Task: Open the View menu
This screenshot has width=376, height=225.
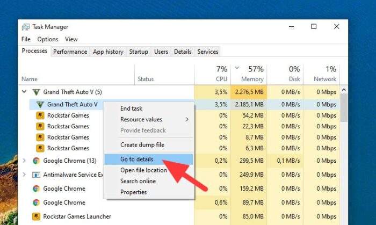Action: pos(71,39)
